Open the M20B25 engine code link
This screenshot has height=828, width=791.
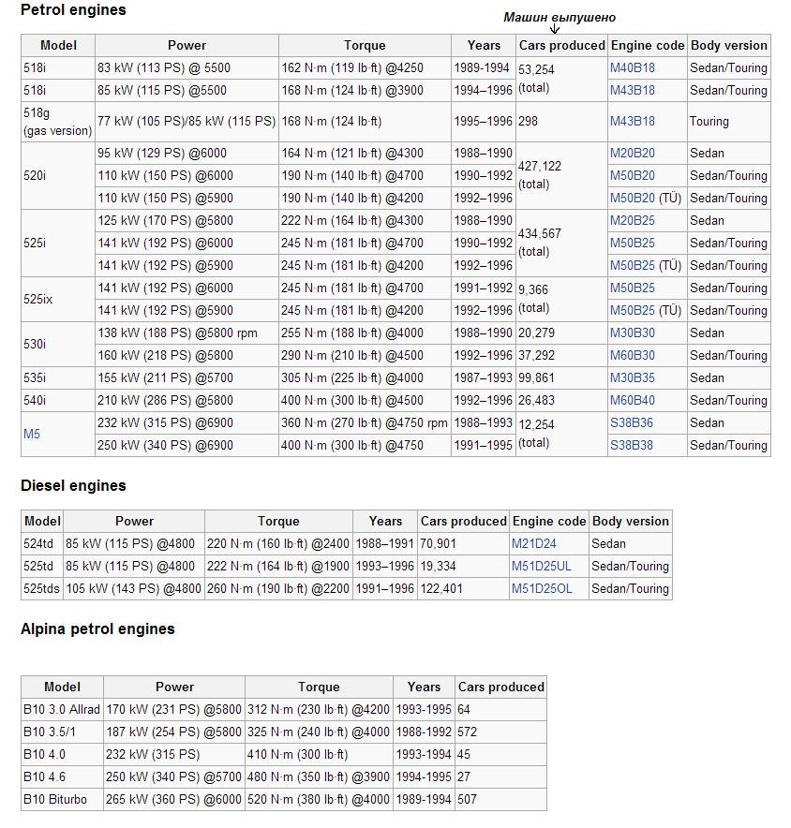point(632,221)
